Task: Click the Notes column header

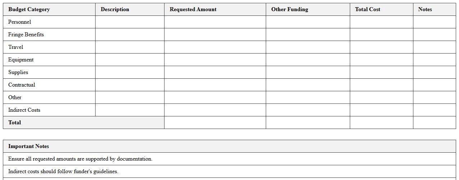Action: tap(425, 9)
